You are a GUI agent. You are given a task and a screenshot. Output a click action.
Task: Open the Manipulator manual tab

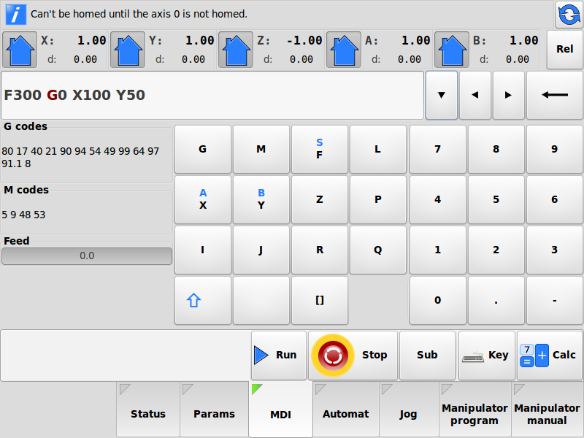(x=547, y=409)
